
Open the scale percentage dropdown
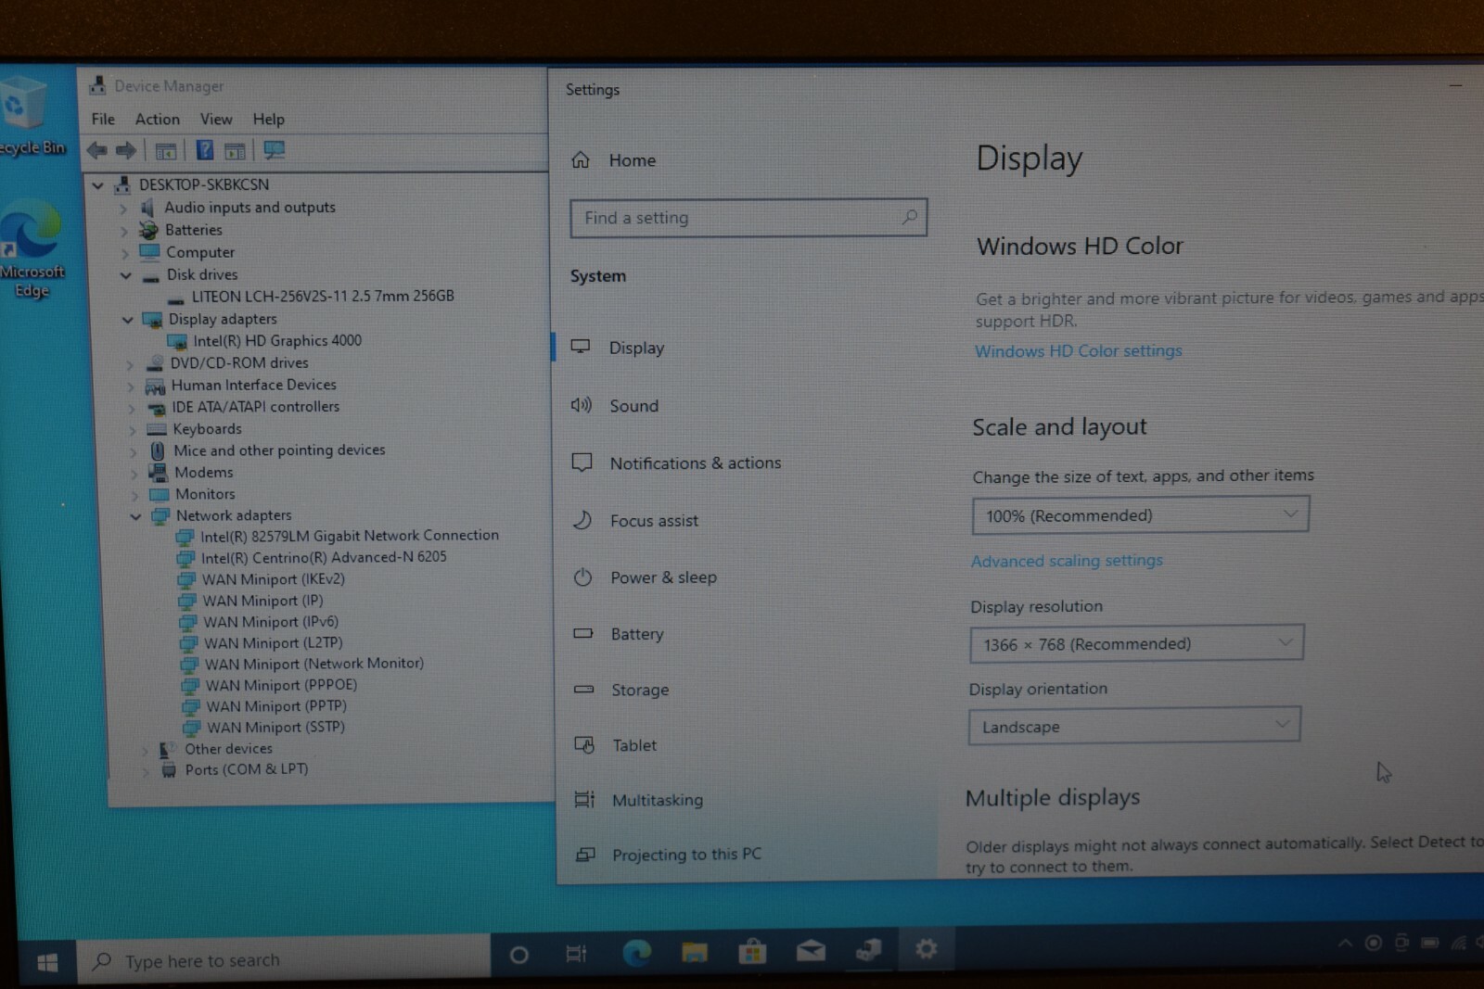click(x=1140, y=515)
